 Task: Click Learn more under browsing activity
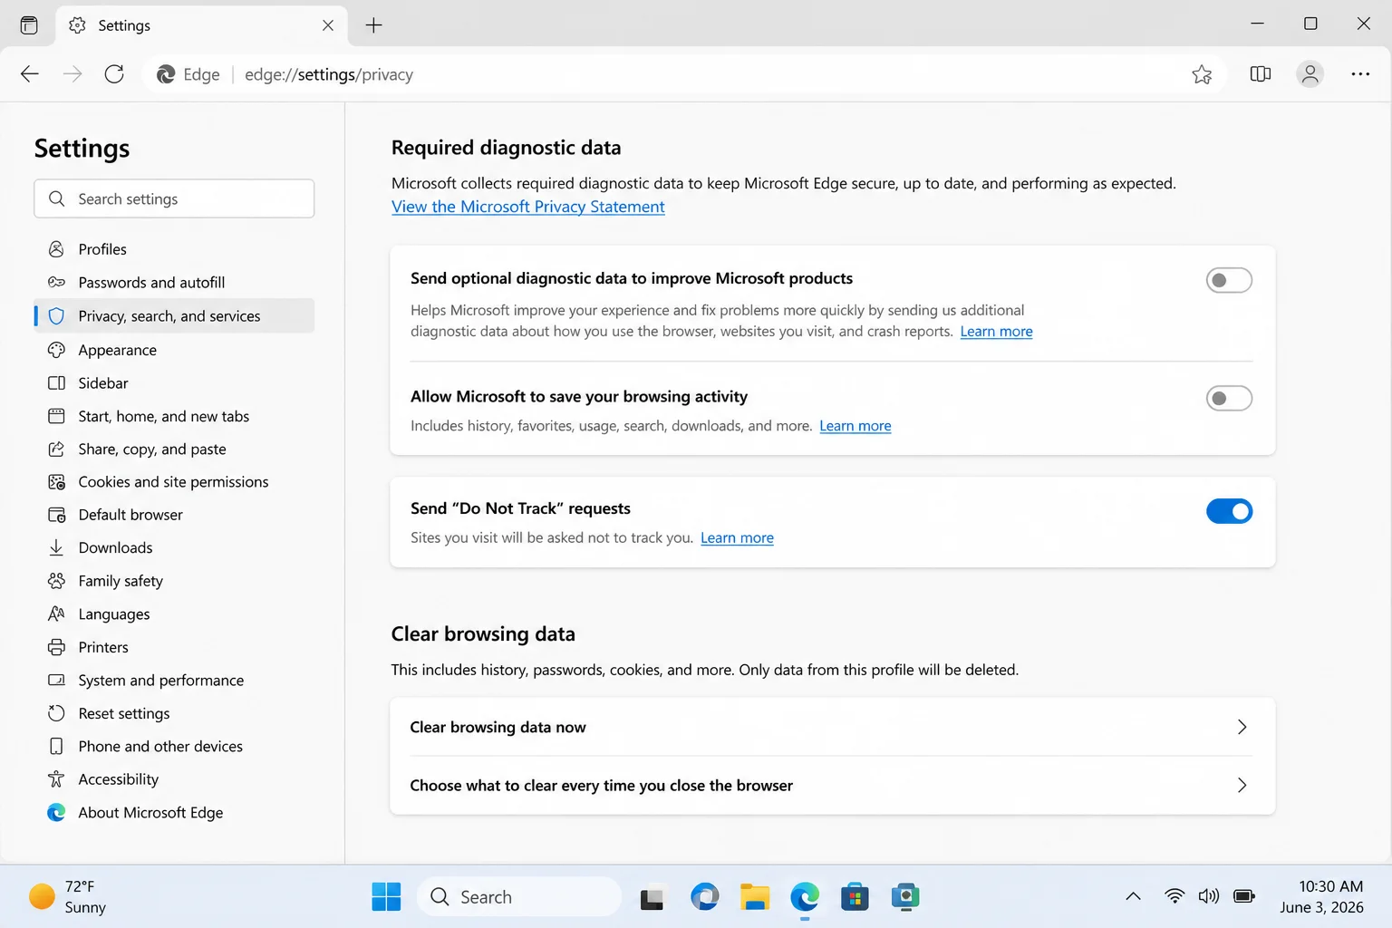coord(855,426)
